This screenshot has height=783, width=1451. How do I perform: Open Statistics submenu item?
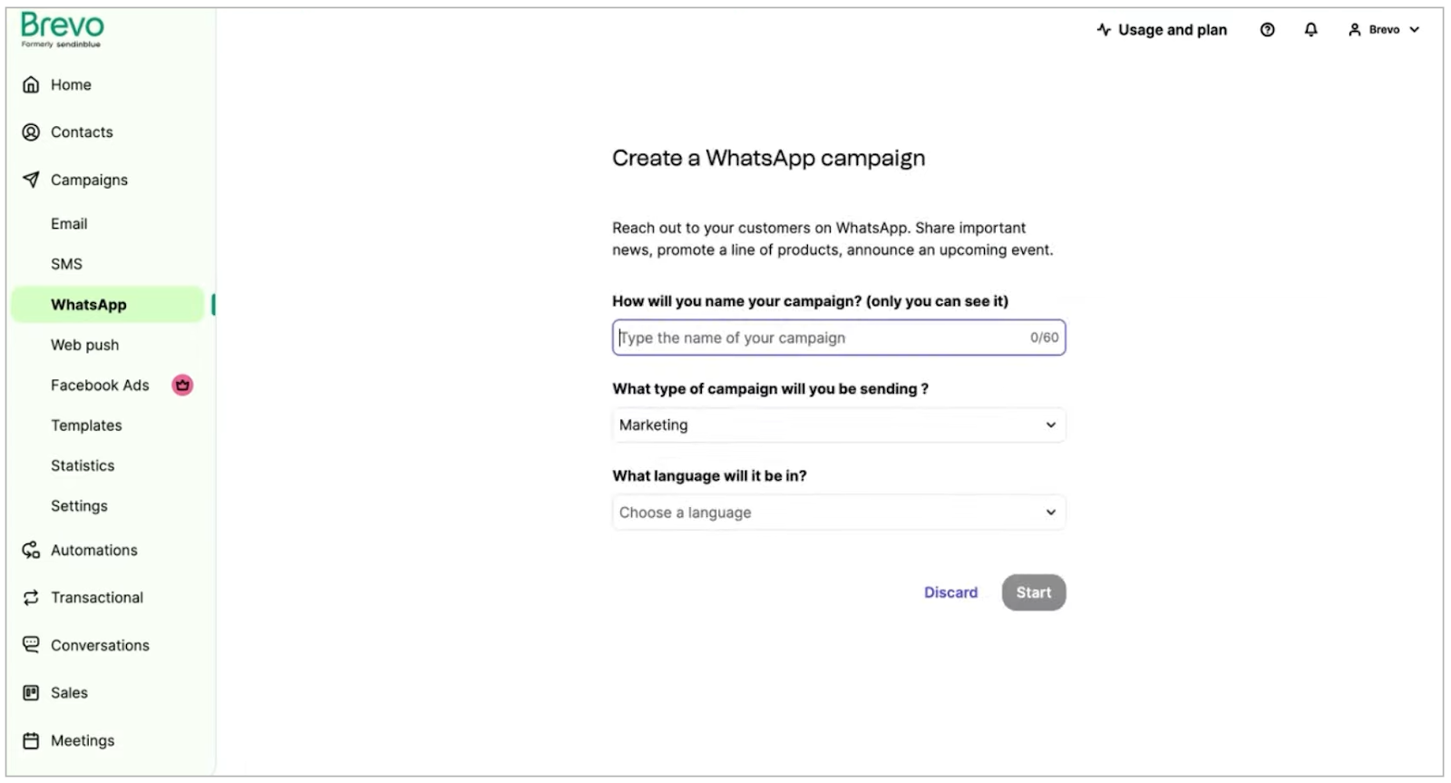coord(83,465)
